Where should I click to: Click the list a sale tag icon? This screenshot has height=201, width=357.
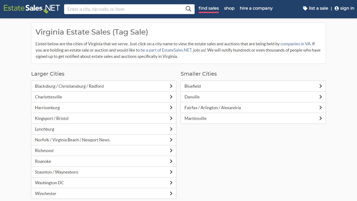coord(305,8)
